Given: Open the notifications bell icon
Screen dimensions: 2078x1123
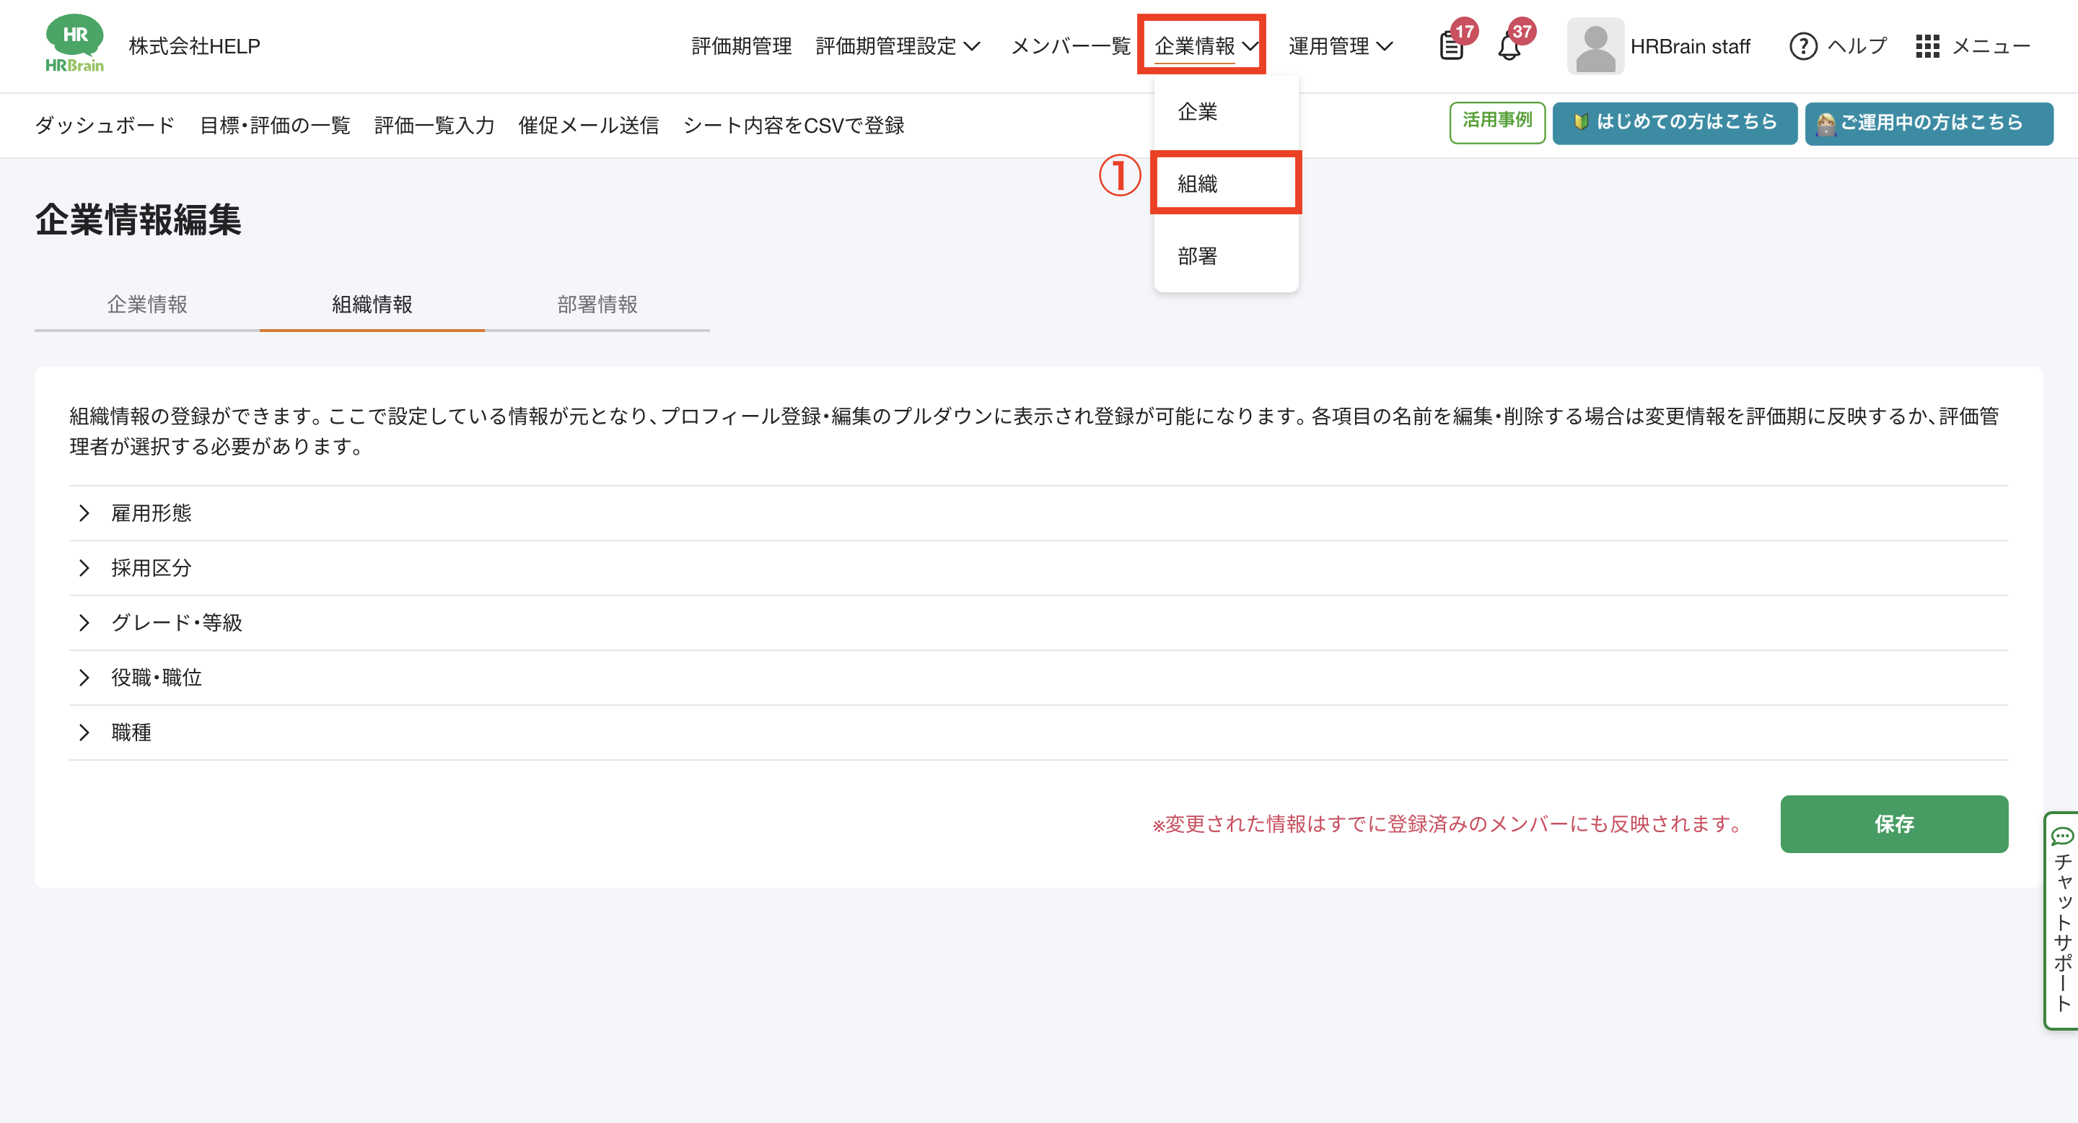Looking at the screenshot, I should point(1509,48).
